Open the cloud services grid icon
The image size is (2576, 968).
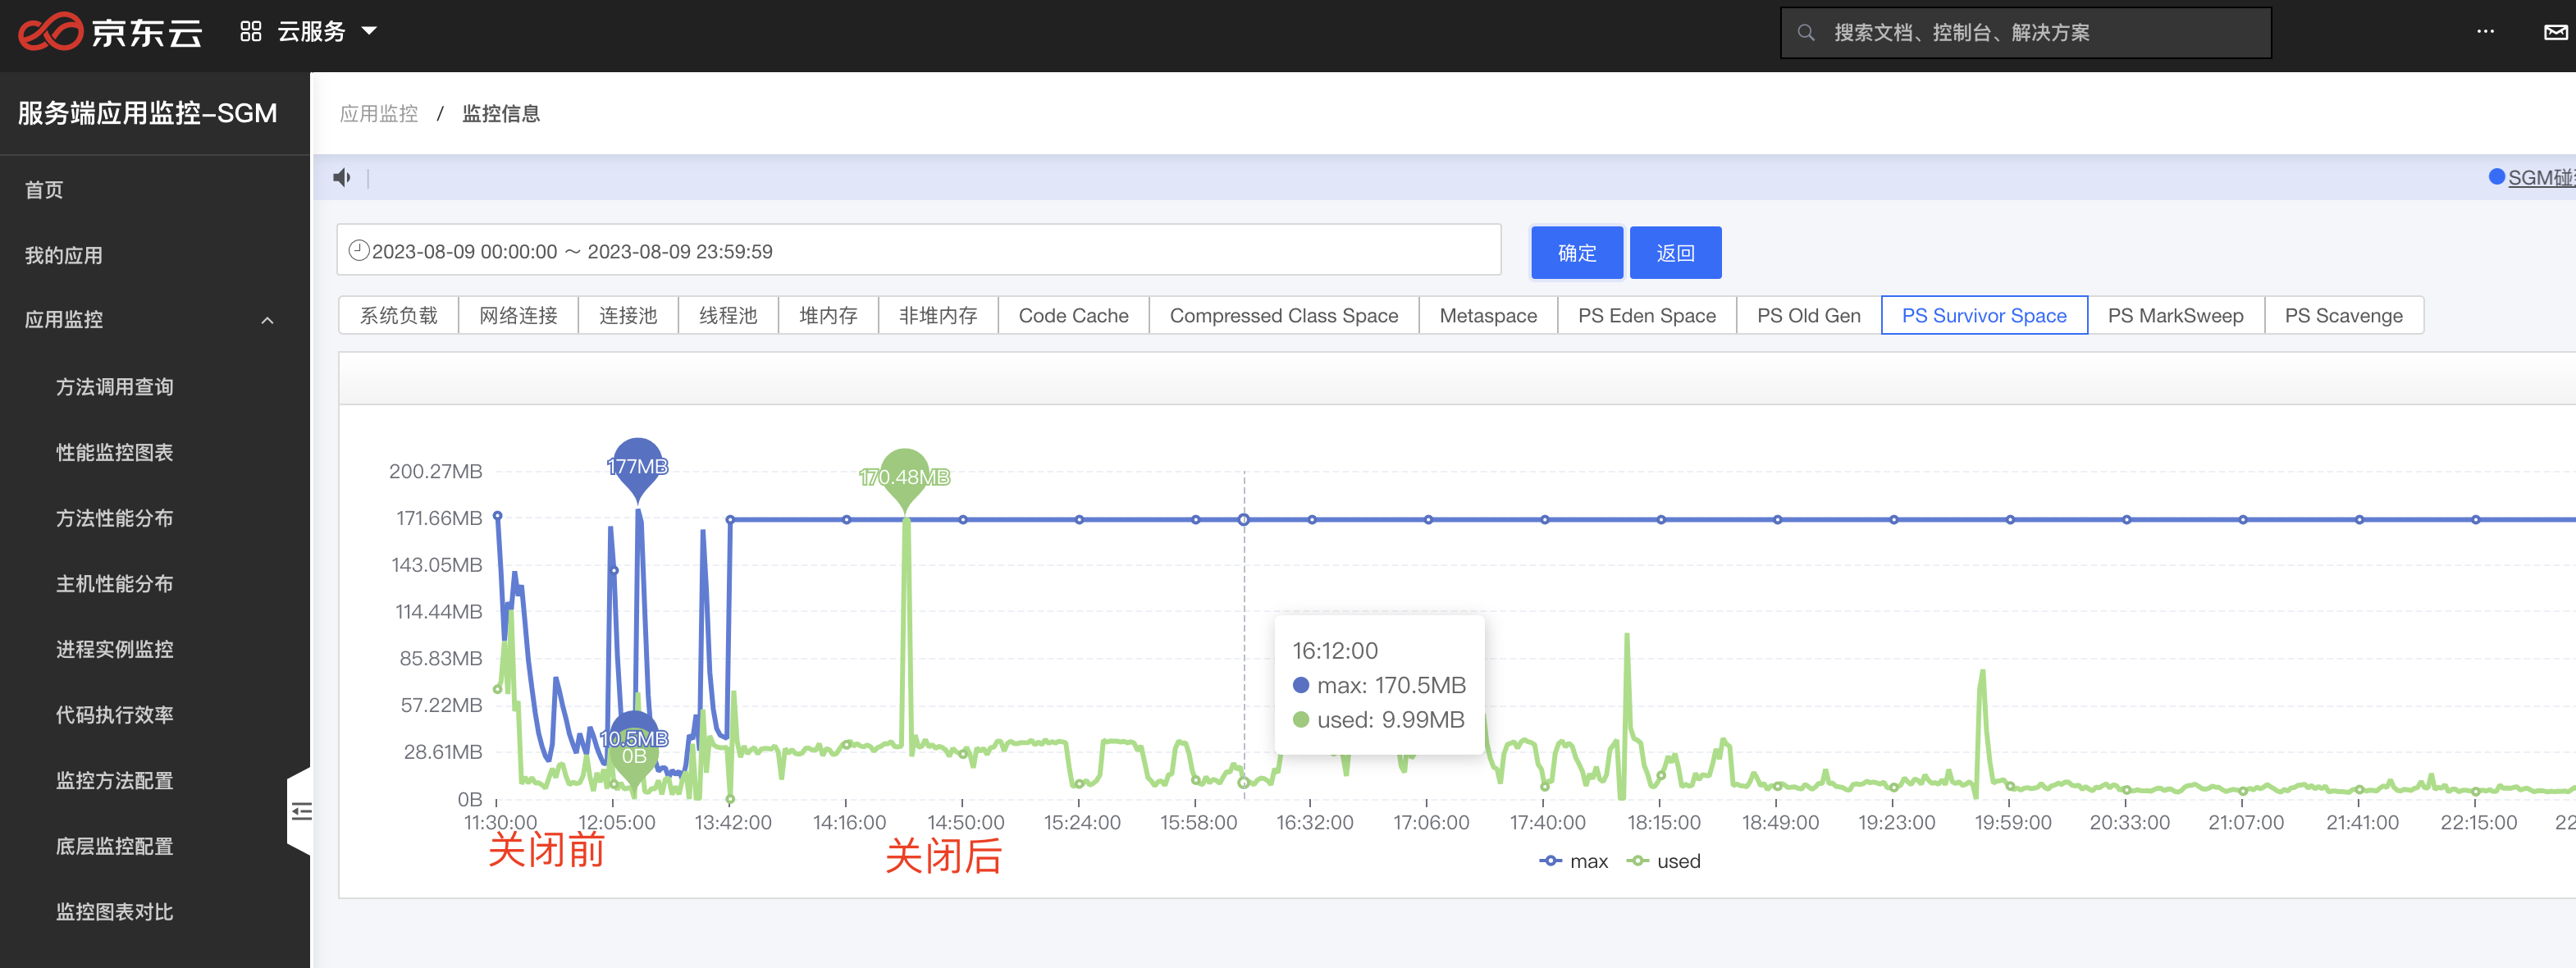coord(251,32)
